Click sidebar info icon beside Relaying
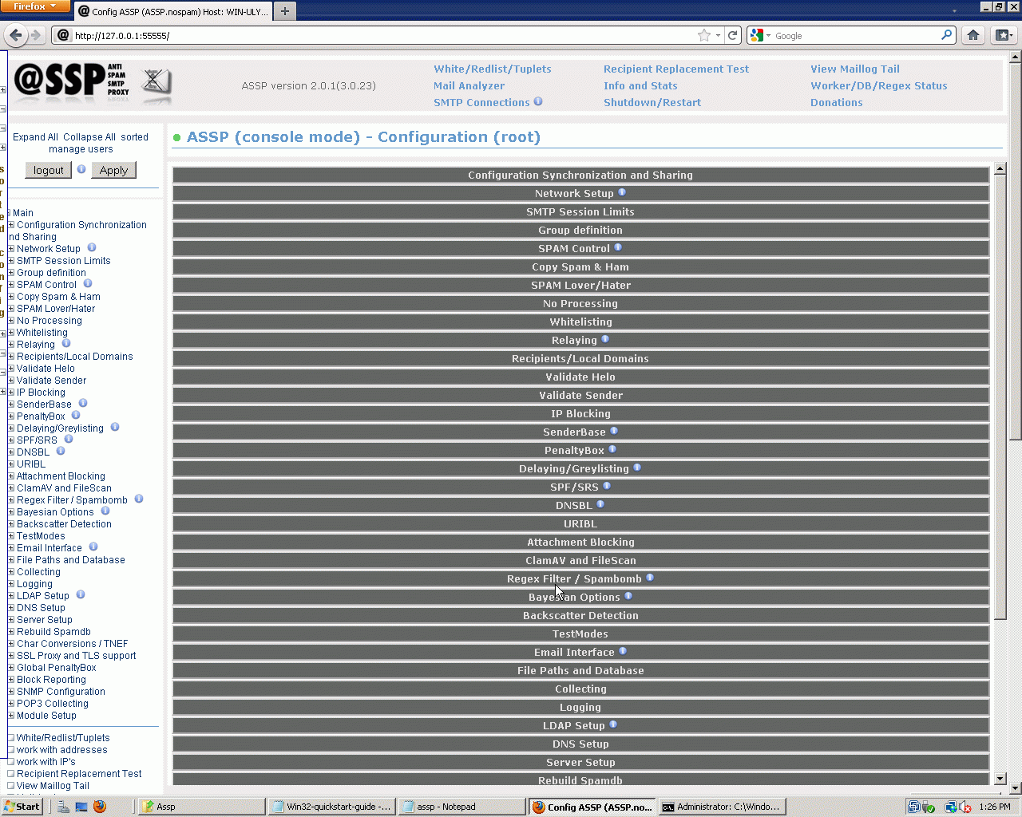This screenshot has width=1022, height=817. pos(66,343)
